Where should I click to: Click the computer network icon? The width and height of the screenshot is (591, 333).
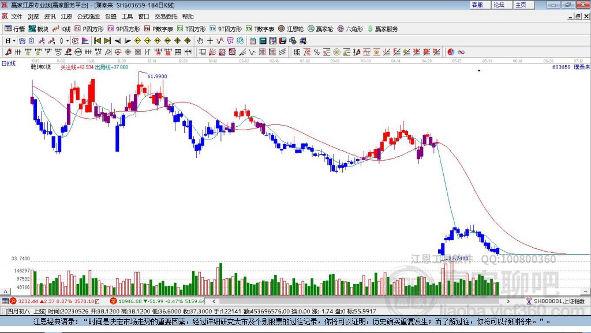point(302,41)
